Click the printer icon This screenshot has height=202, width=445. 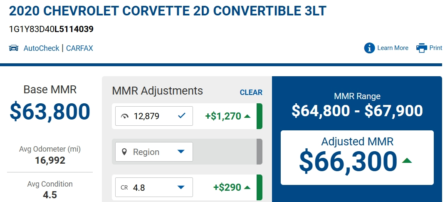pos(422,48)
